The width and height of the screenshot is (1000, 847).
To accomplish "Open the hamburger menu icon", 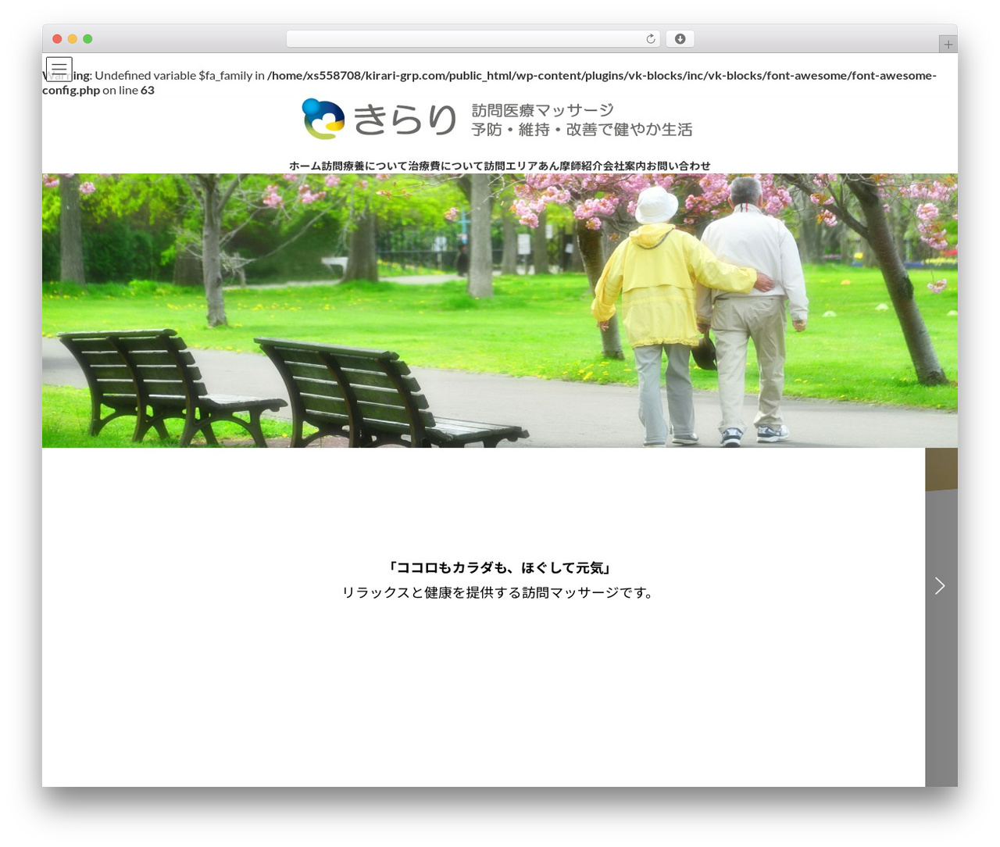I will click(x=59, y=70).
